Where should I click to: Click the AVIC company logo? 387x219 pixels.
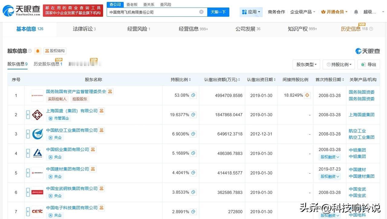(37, 134)
